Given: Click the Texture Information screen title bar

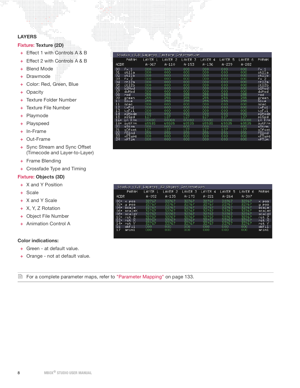Looking at the screenshot, I should tap(192, 55).
